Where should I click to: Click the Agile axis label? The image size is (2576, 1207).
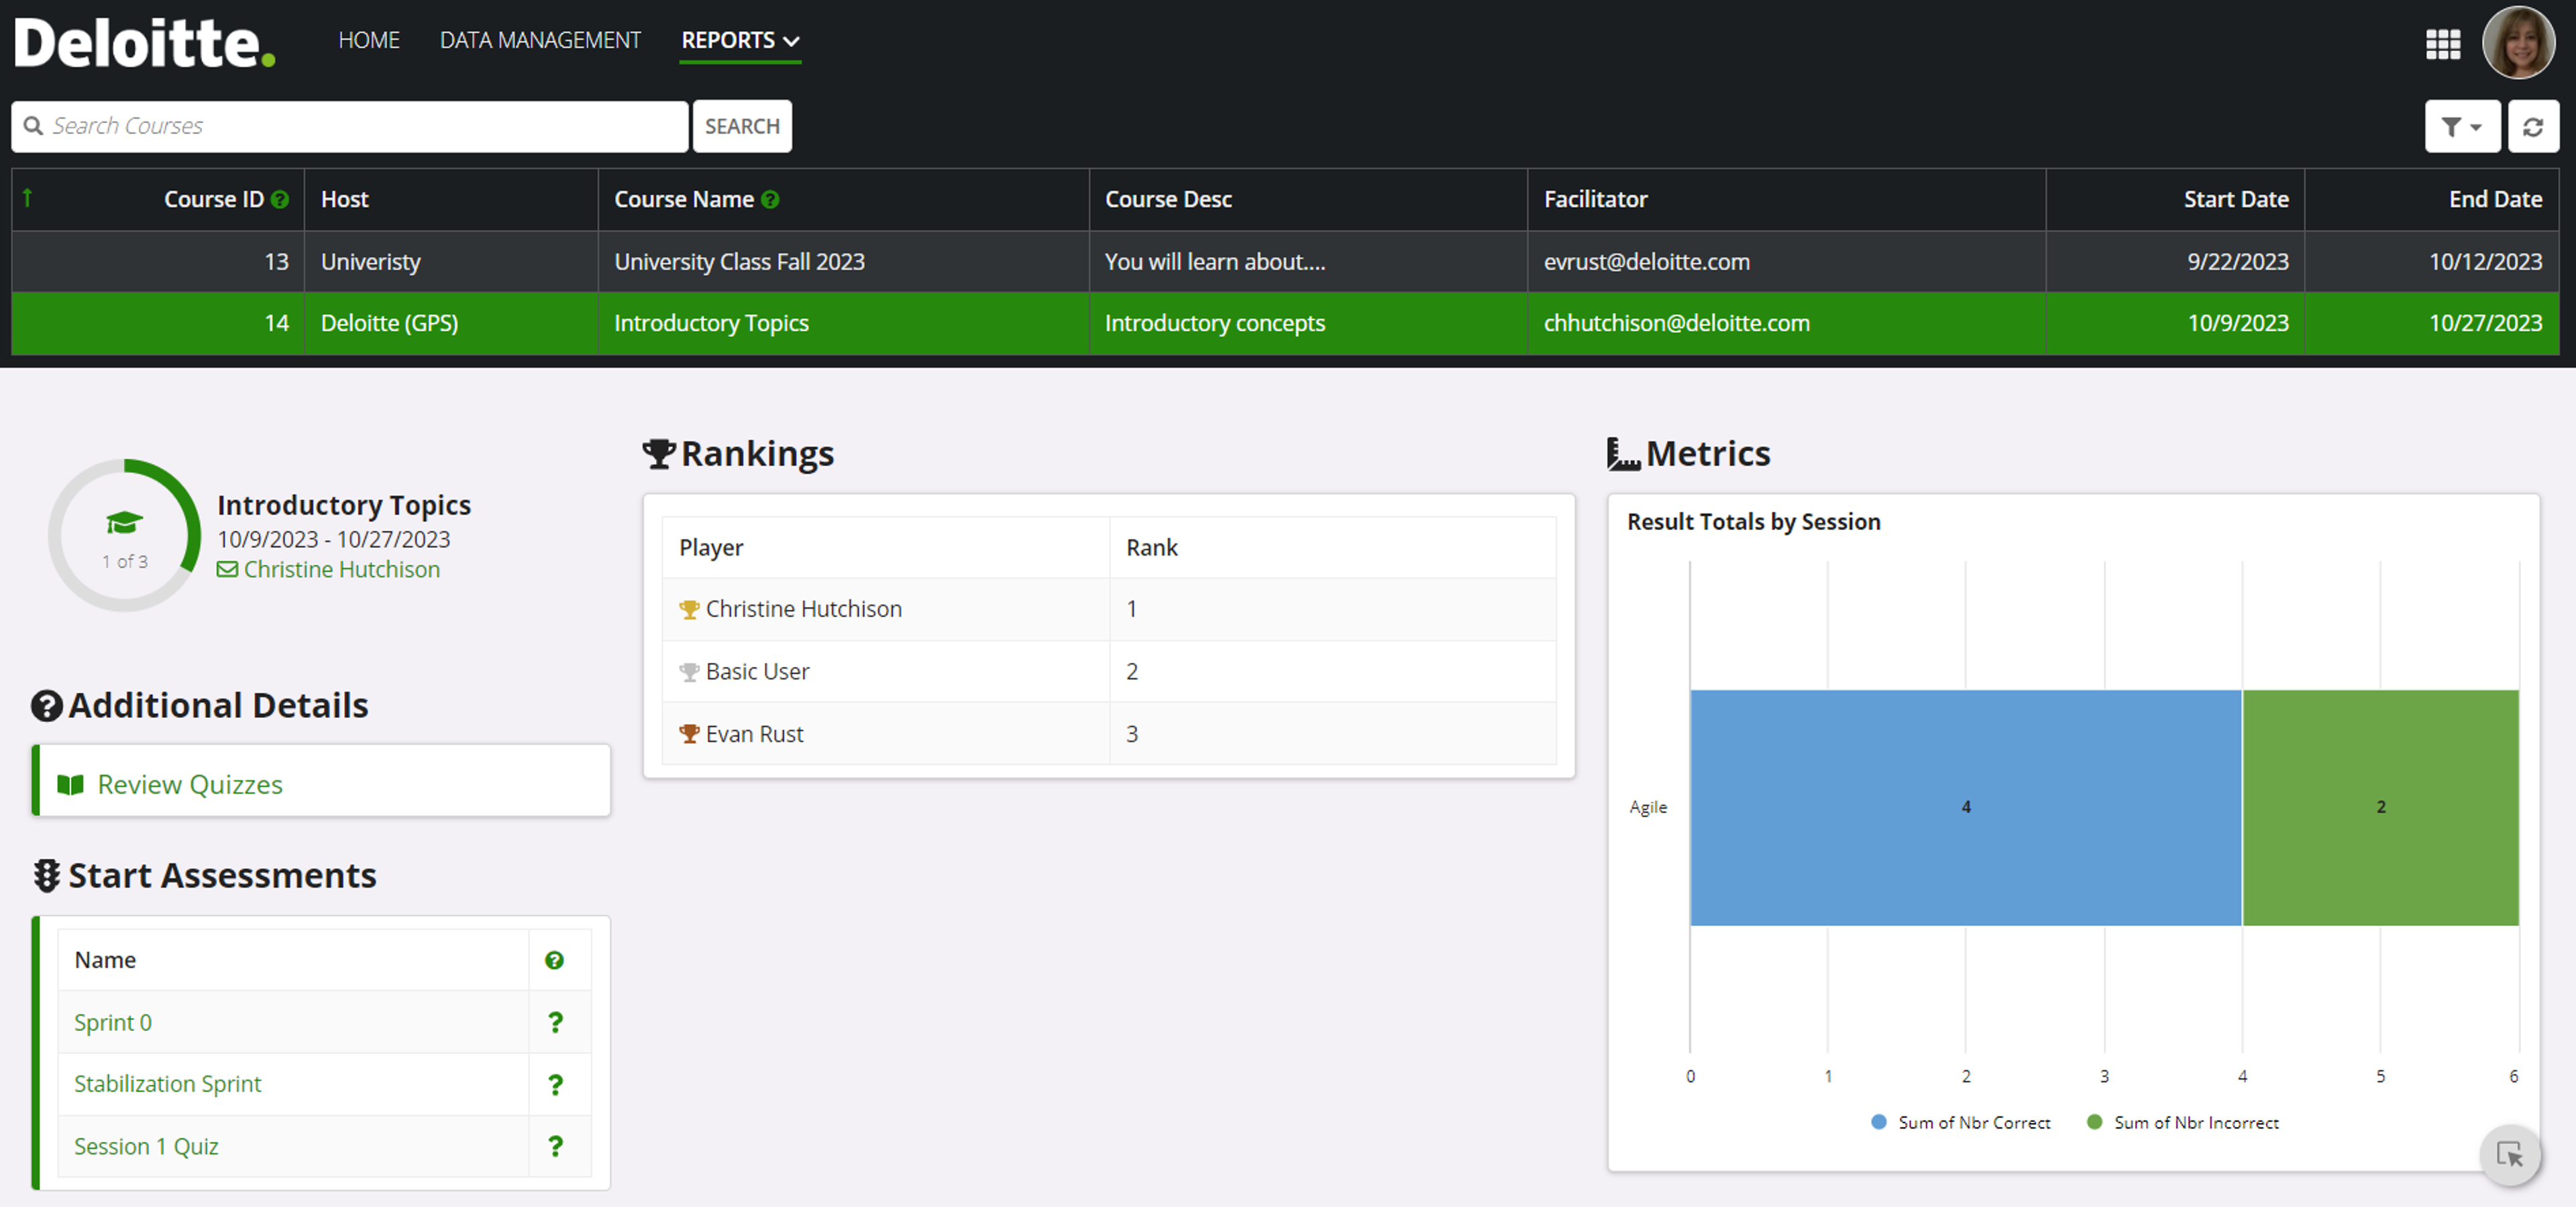pos(1648,807)
